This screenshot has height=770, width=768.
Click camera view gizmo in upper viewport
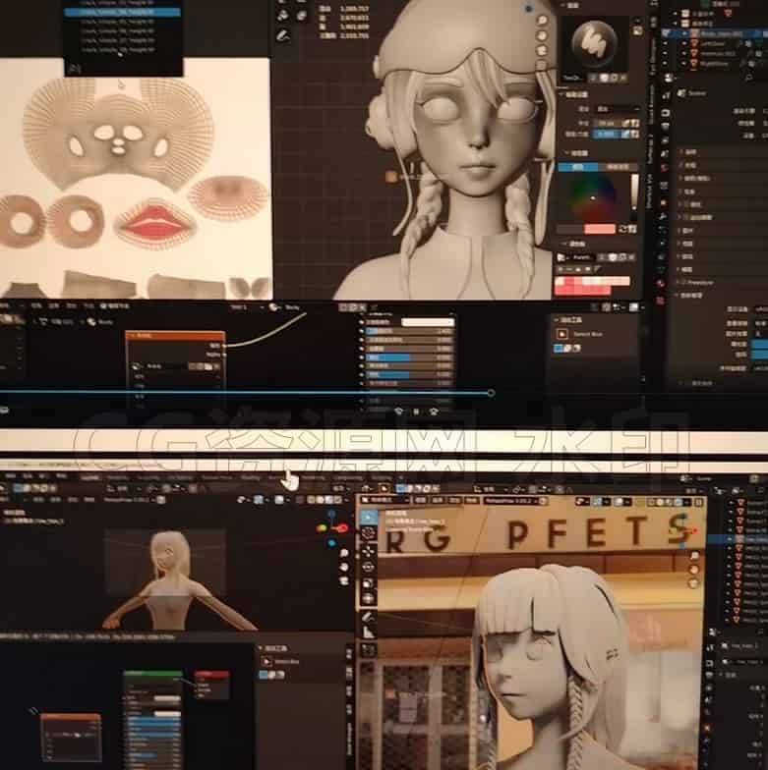click(x=542, y=49)
